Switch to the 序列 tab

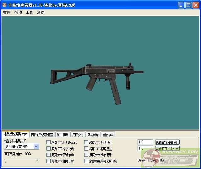point(78,135)
